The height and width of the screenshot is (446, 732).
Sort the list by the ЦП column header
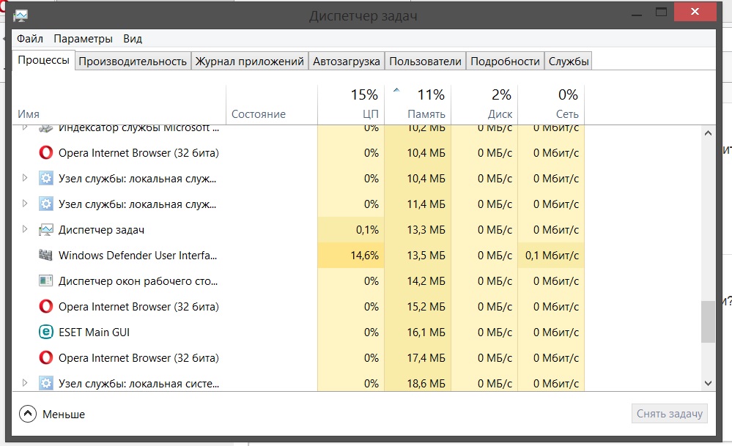pos(351,105)
